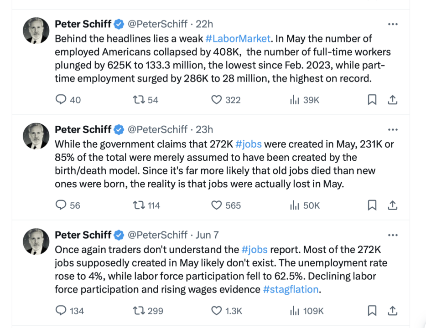
Task: Reply to the tweet with 134 replies
Action: pos(61,311)
